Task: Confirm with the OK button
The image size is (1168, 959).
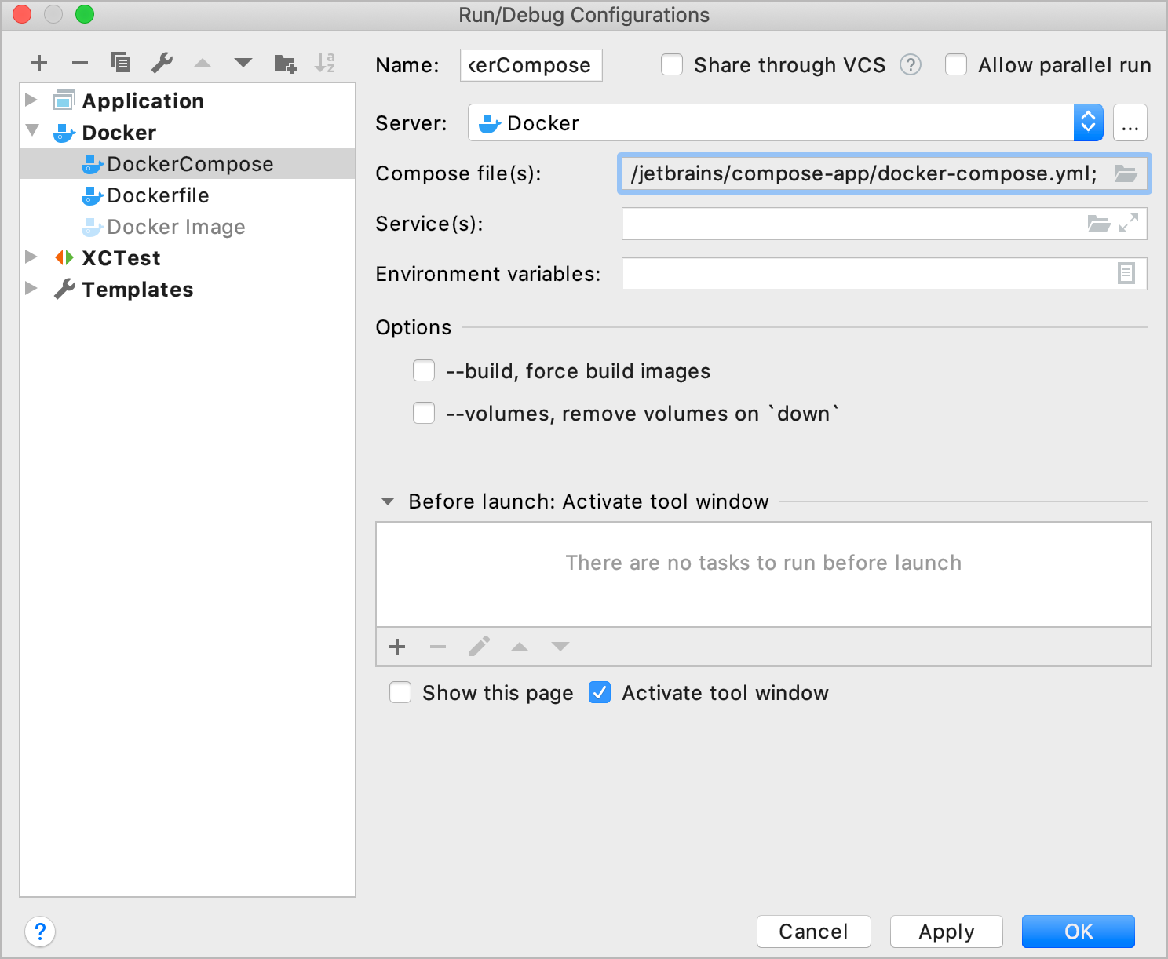Action: tap(1079, 932)
